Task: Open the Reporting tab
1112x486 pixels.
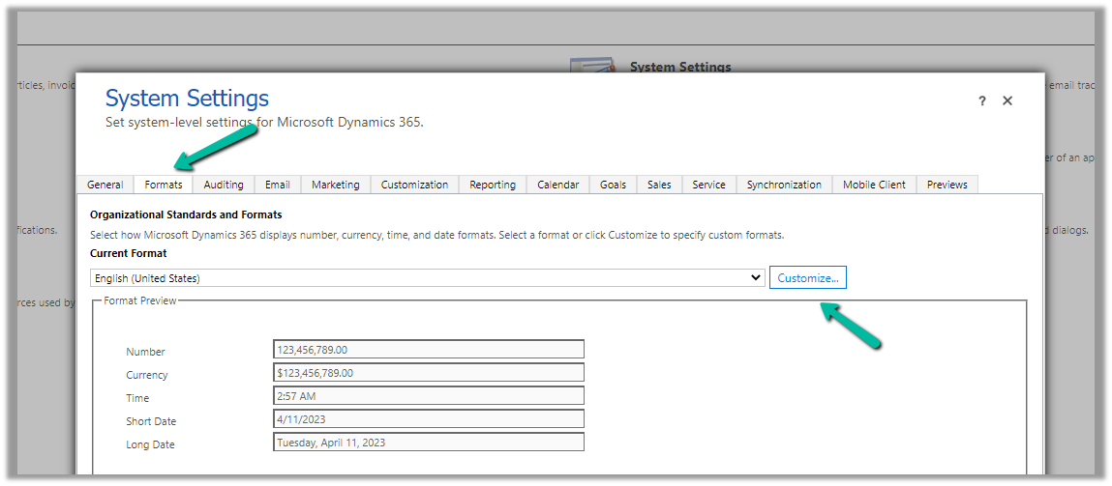Action: point(493,185)
